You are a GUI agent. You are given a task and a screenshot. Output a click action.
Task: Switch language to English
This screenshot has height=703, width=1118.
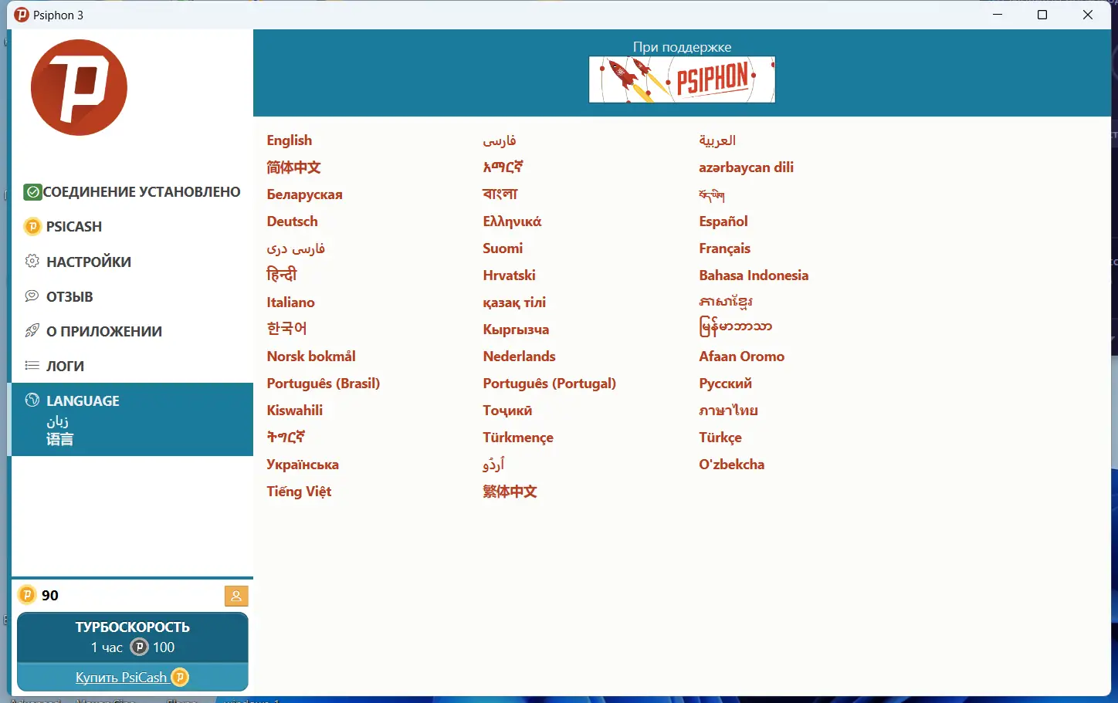pyautogui.click(x=290, y=140)
